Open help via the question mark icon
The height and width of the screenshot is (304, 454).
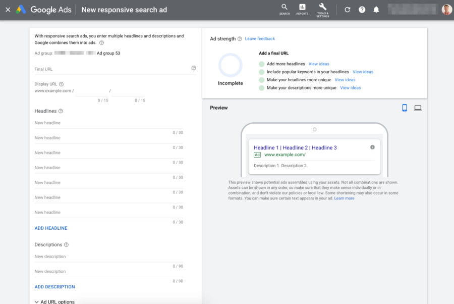pyautogui.click(x=362, y=10)
